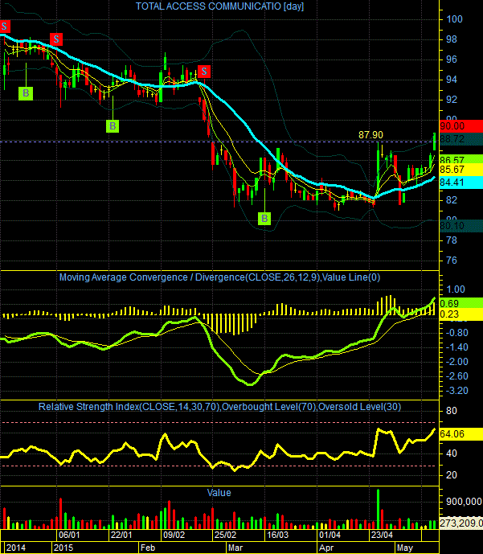Click the Apr month label
This screenshot has width=483, height=554.
326,548
